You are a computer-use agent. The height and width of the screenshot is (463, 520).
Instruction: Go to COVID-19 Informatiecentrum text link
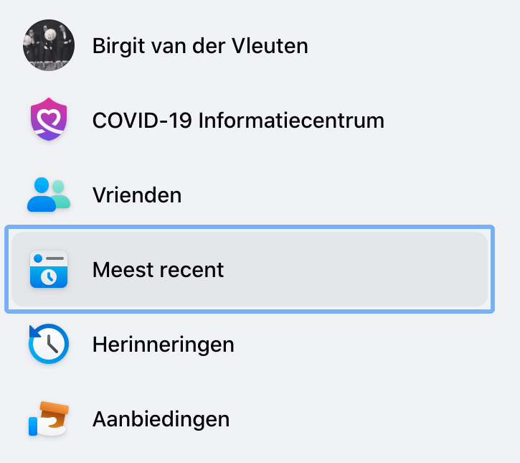238,120
